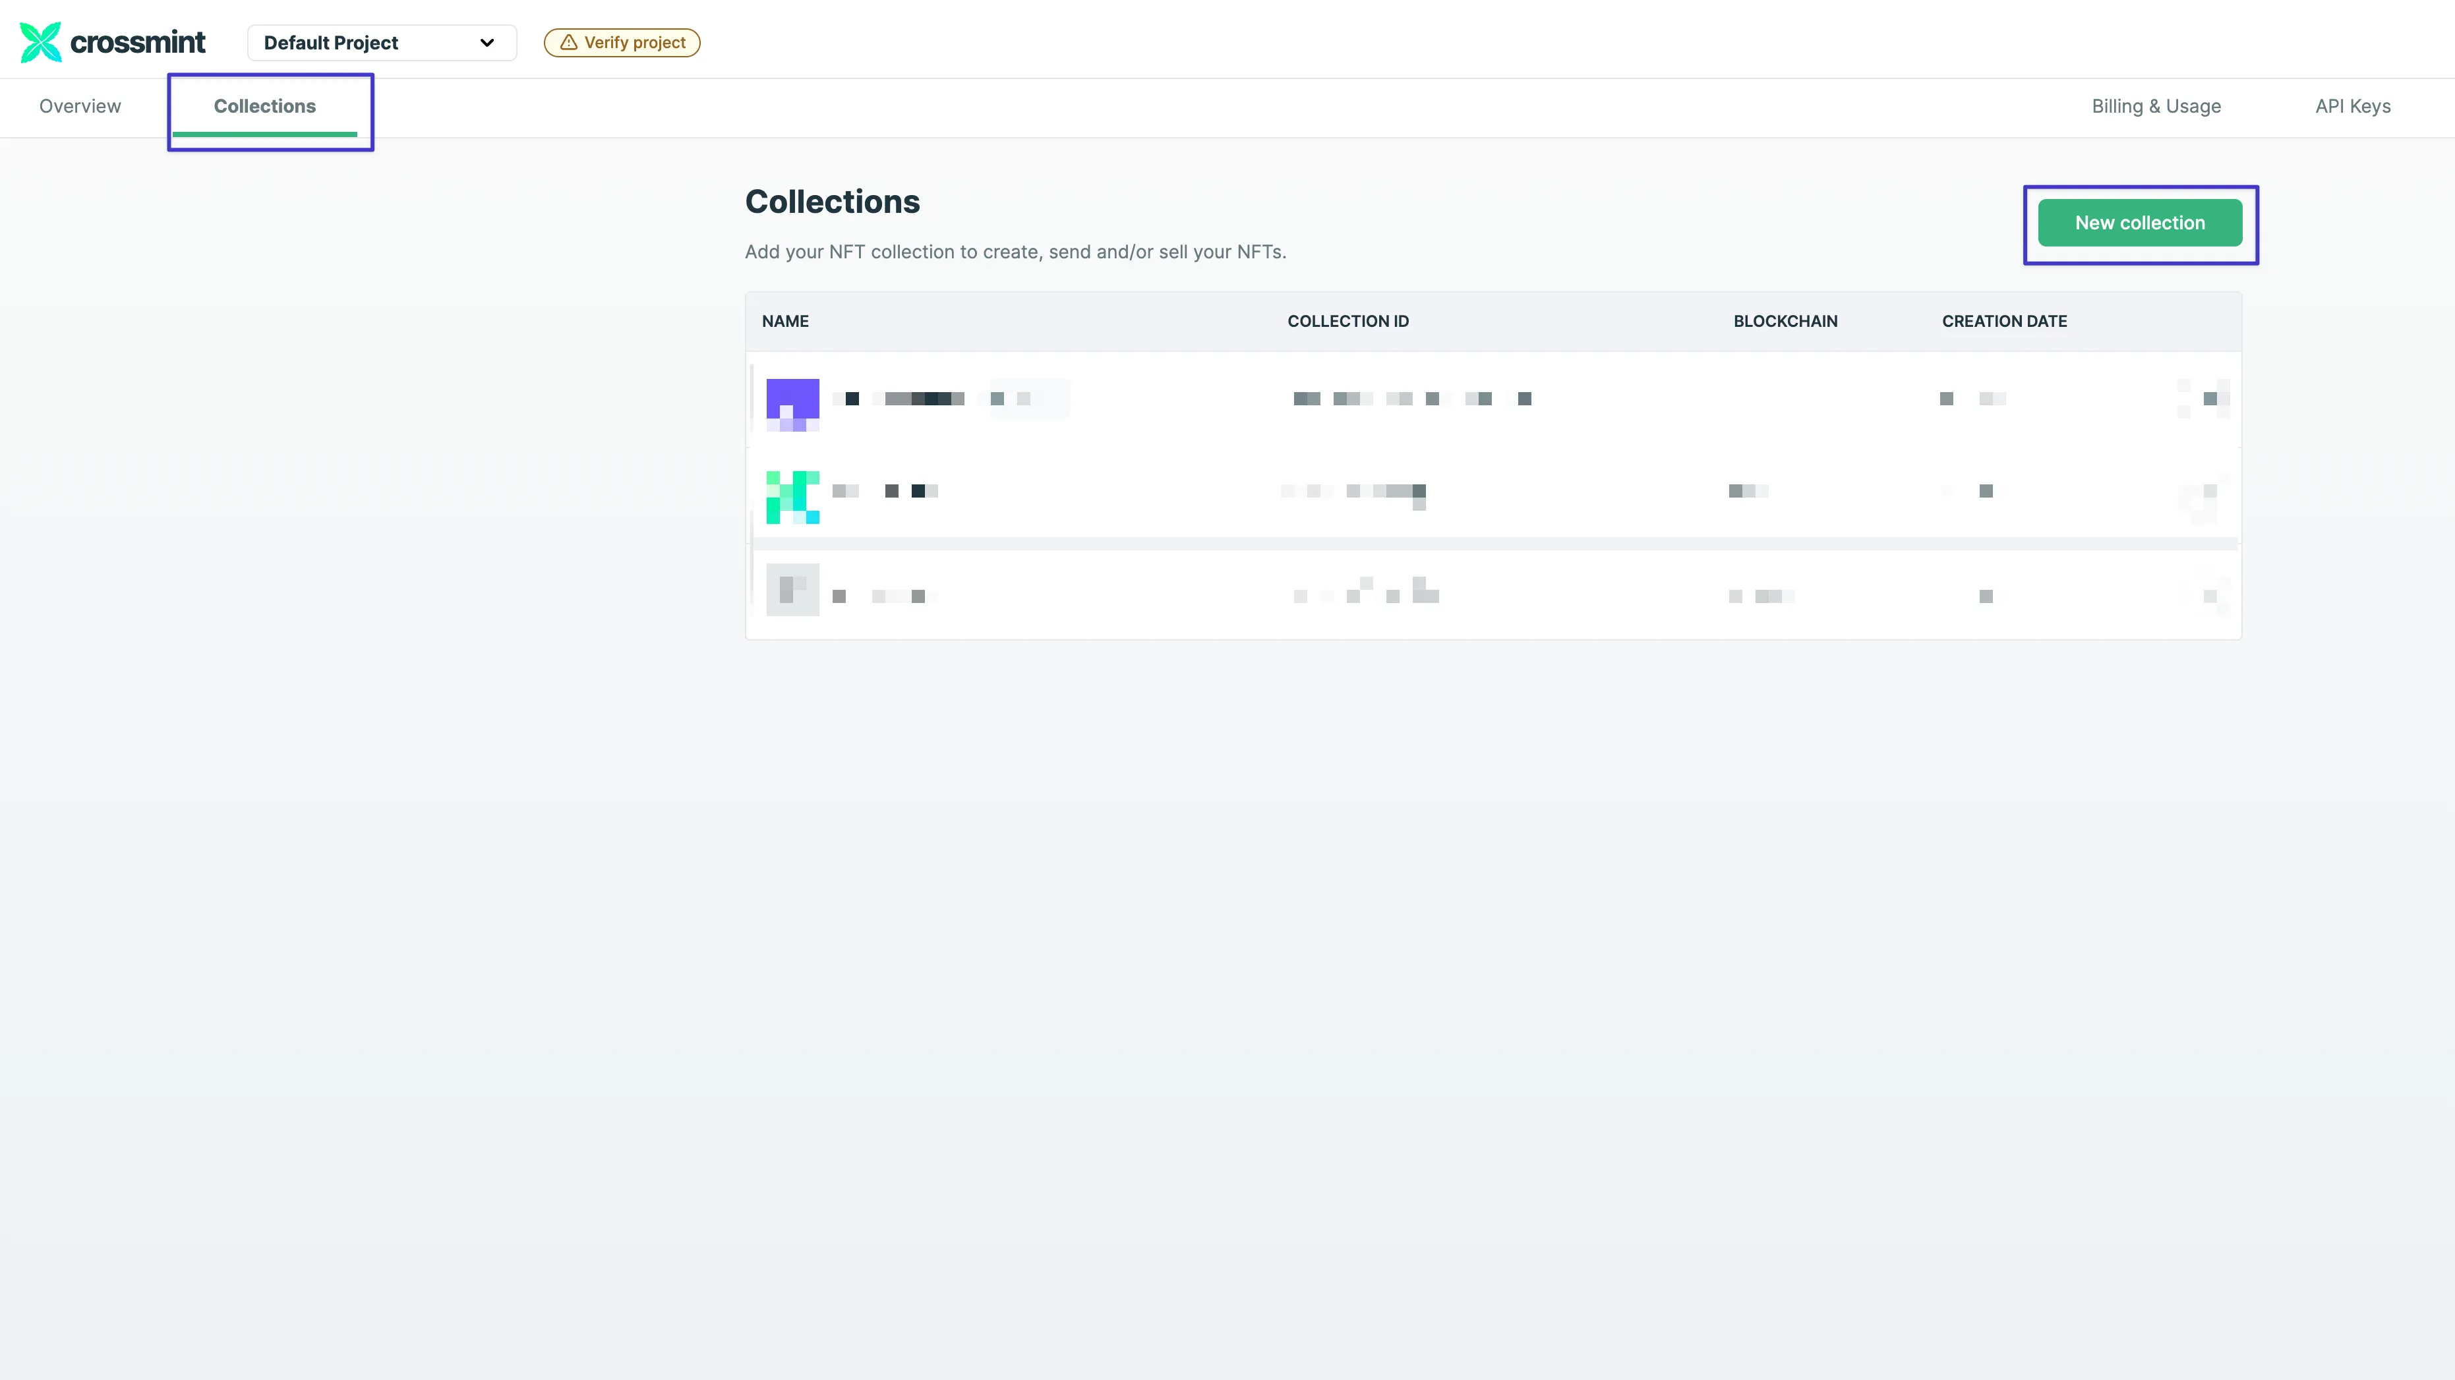2455x1380 pixels.
Task: Open Billing & Usage
Action: [x=2157, y=106]
